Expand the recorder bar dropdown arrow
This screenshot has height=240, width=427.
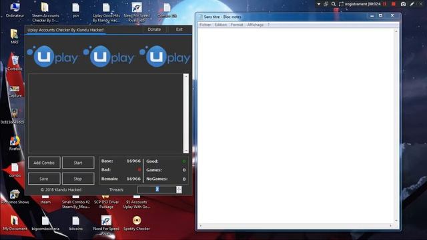[319, 4]
